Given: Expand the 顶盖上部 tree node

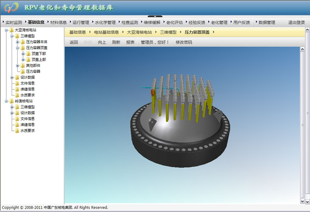Looking at the screenshot, I should (x=23, y=60).
